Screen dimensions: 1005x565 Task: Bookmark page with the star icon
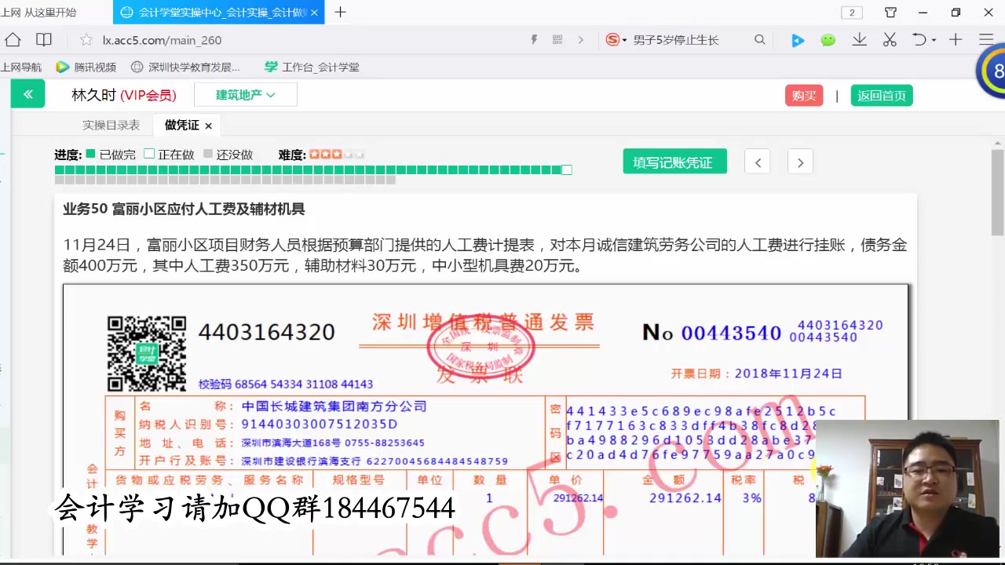click(86, 40)
